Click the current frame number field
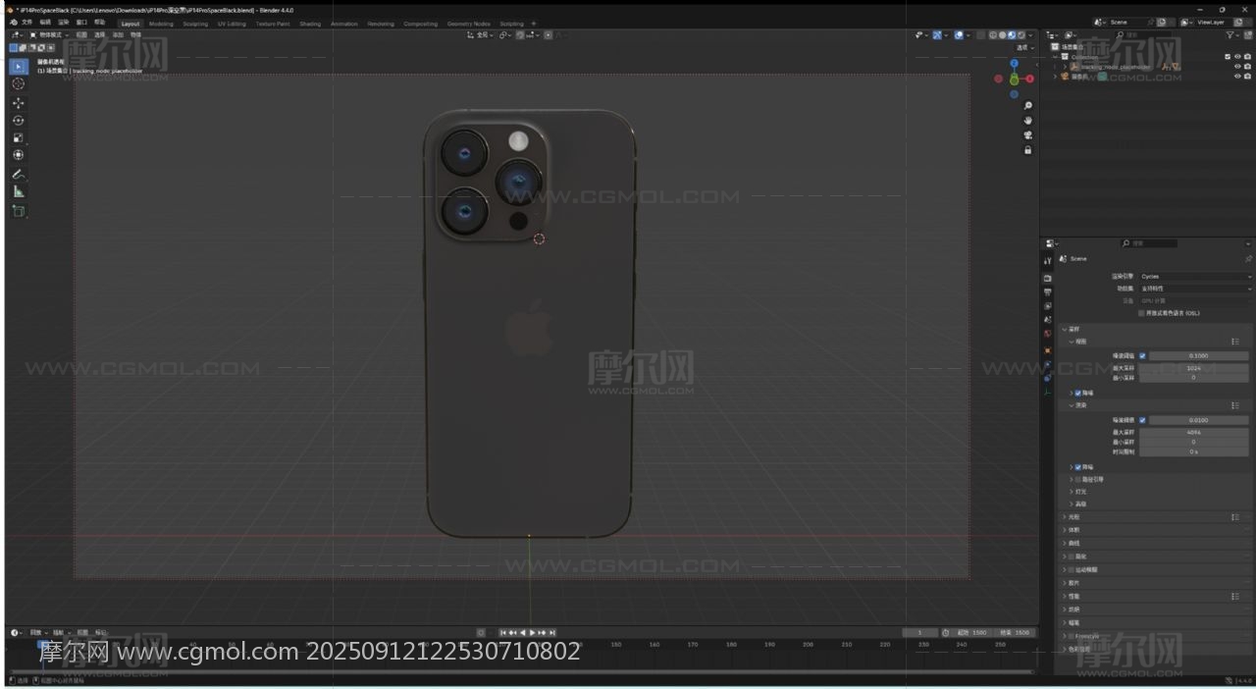 pos(919,633)
